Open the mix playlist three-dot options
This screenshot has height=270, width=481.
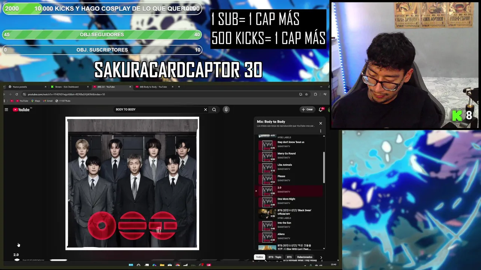coord(321,131)
